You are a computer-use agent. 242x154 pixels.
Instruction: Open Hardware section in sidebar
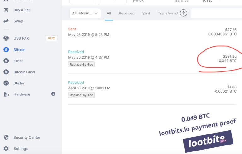pos(22,94)
